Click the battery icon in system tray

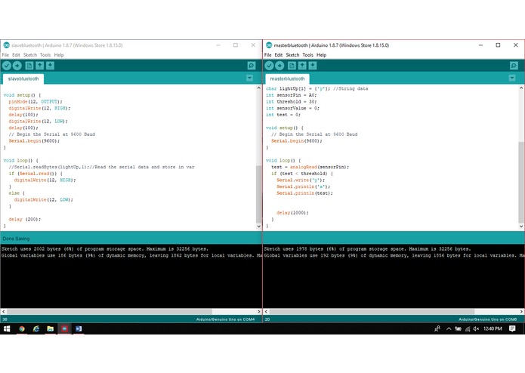(x=458, y=329)
